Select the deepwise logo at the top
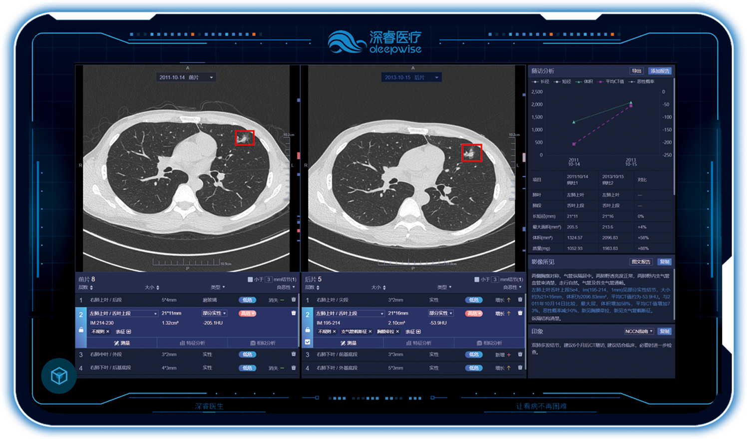747x439 pixels. (374, 42)
